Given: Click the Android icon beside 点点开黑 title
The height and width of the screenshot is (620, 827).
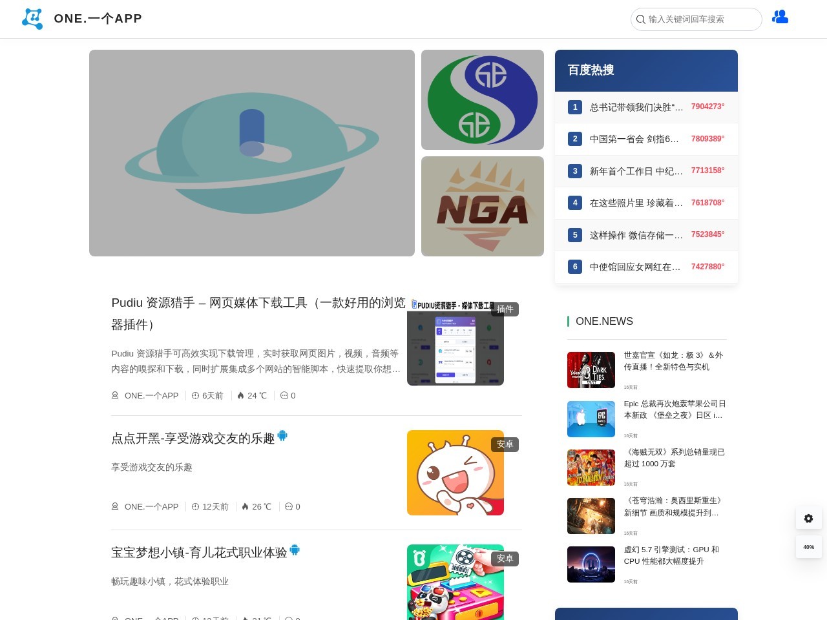Looking at the screenshot, I should 282,436.
